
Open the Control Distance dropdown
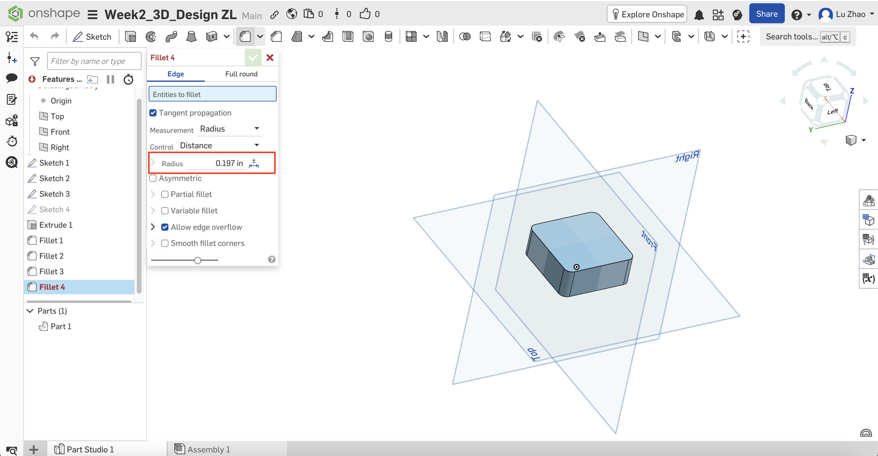220,145
